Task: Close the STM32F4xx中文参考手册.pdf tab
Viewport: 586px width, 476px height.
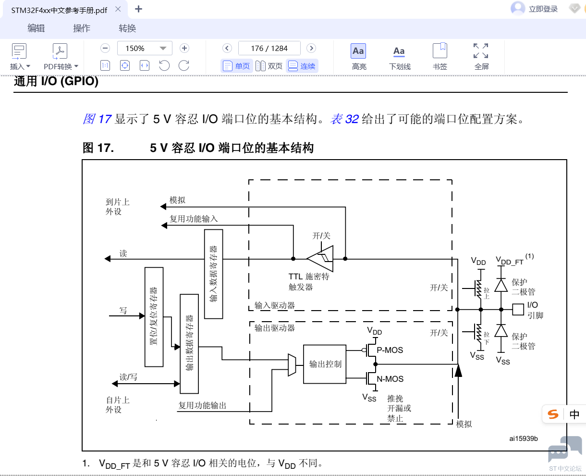Action: [x=118, y=9]
